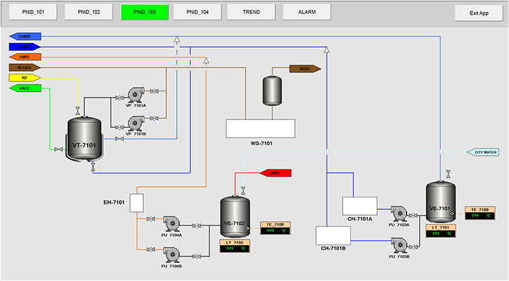Screen dimensions: 509x281
Task: Click the W.GAS line tag
Action: point(25,67)
